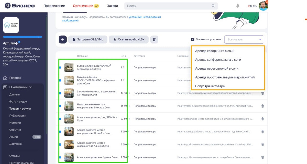Delete the Аренда коворкинга на 1 день row

click(262, 157)
